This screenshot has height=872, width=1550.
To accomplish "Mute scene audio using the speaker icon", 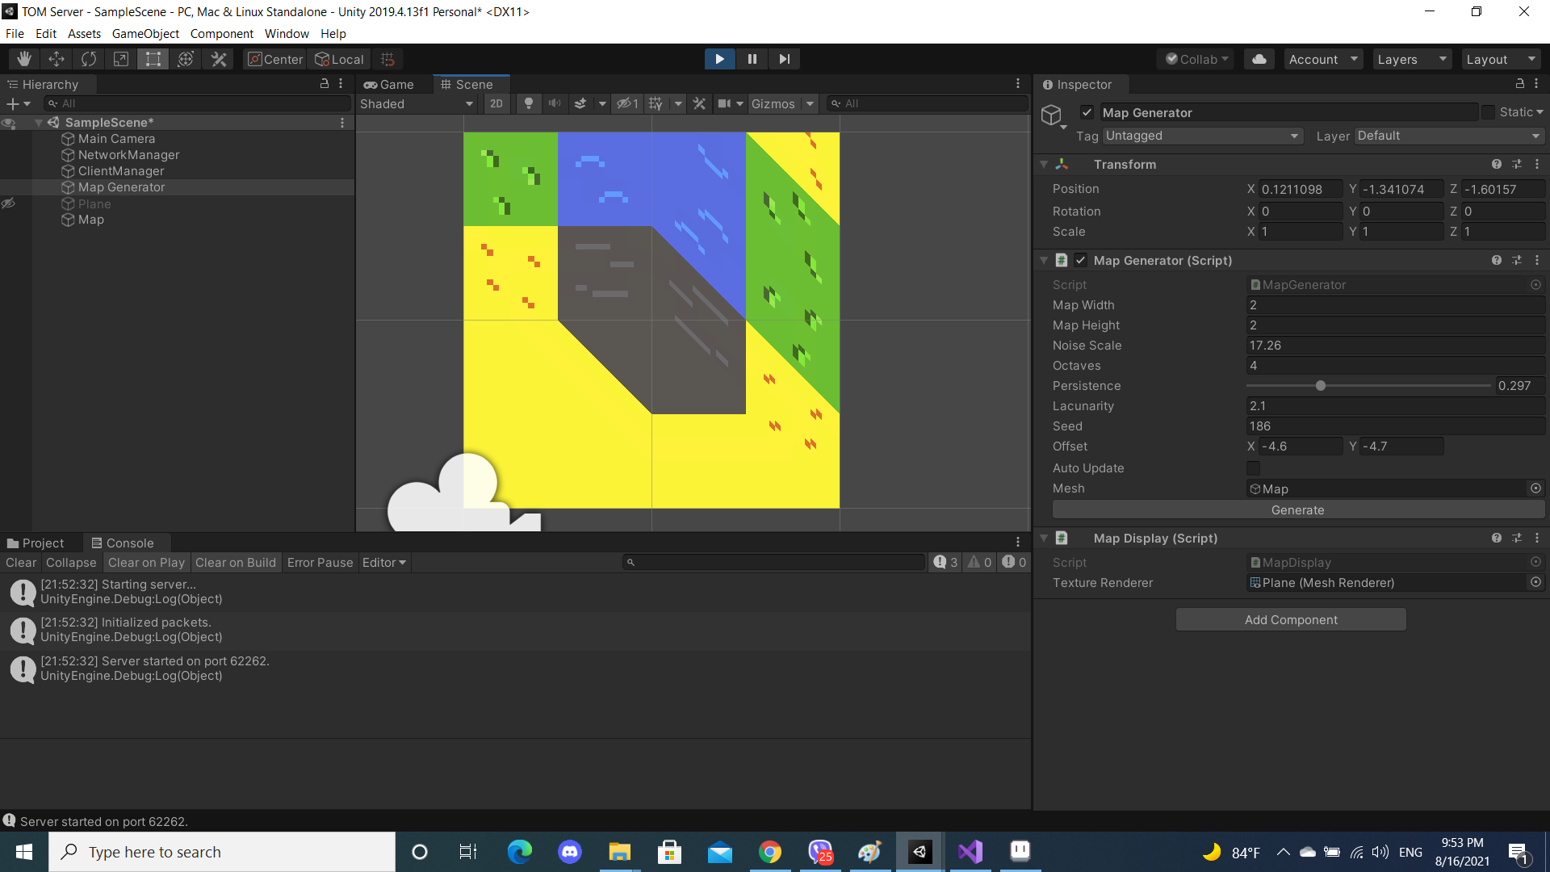I will click(x=555, y=103).
